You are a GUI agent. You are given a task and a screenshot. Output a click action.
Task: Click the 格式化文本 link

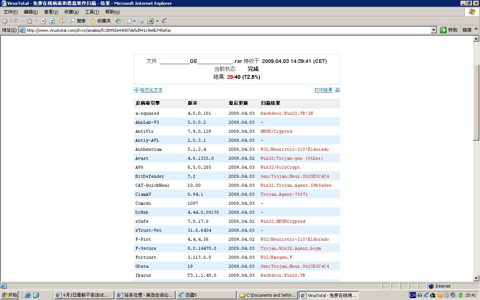tap(151, 90)
